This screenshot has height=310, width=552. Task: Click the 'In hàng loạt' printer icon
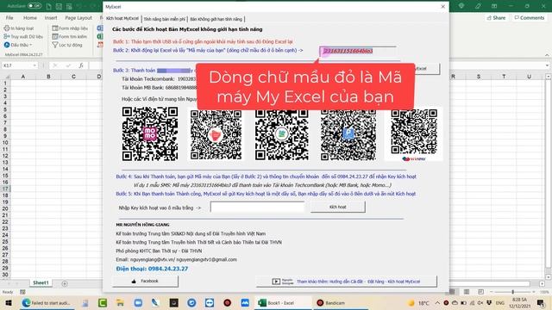tap(7, 28)
